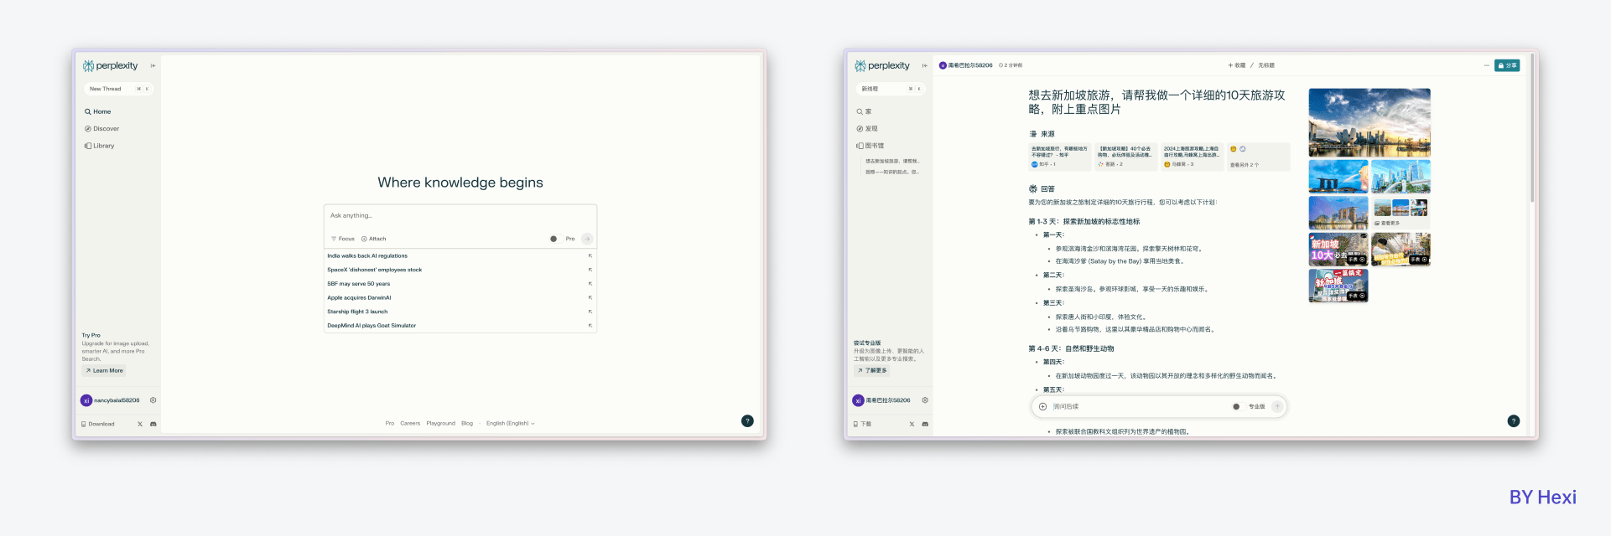Select suggestion Starship flight 3 launch
Image resolution: width=1611 pixels, height=536 pixels.
pyautogui.click(x=460, y=312)
